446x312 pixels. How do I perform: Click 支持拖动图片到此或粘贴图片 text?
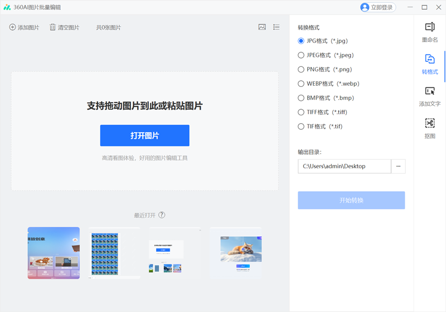click(x=145, y=106)
